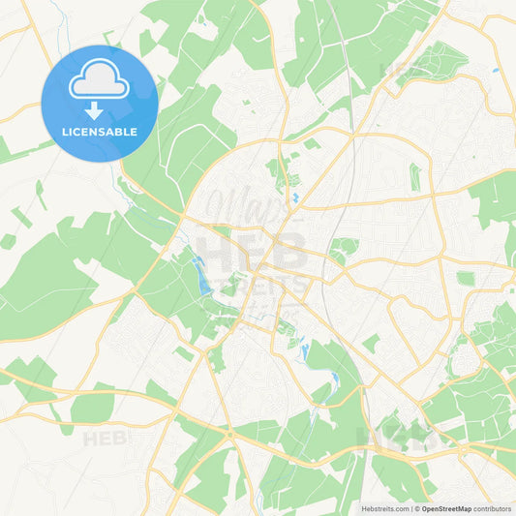Open the OpenStreetMap contributors link
Viewport: 516px width, 516px height.
click(466, 509)
